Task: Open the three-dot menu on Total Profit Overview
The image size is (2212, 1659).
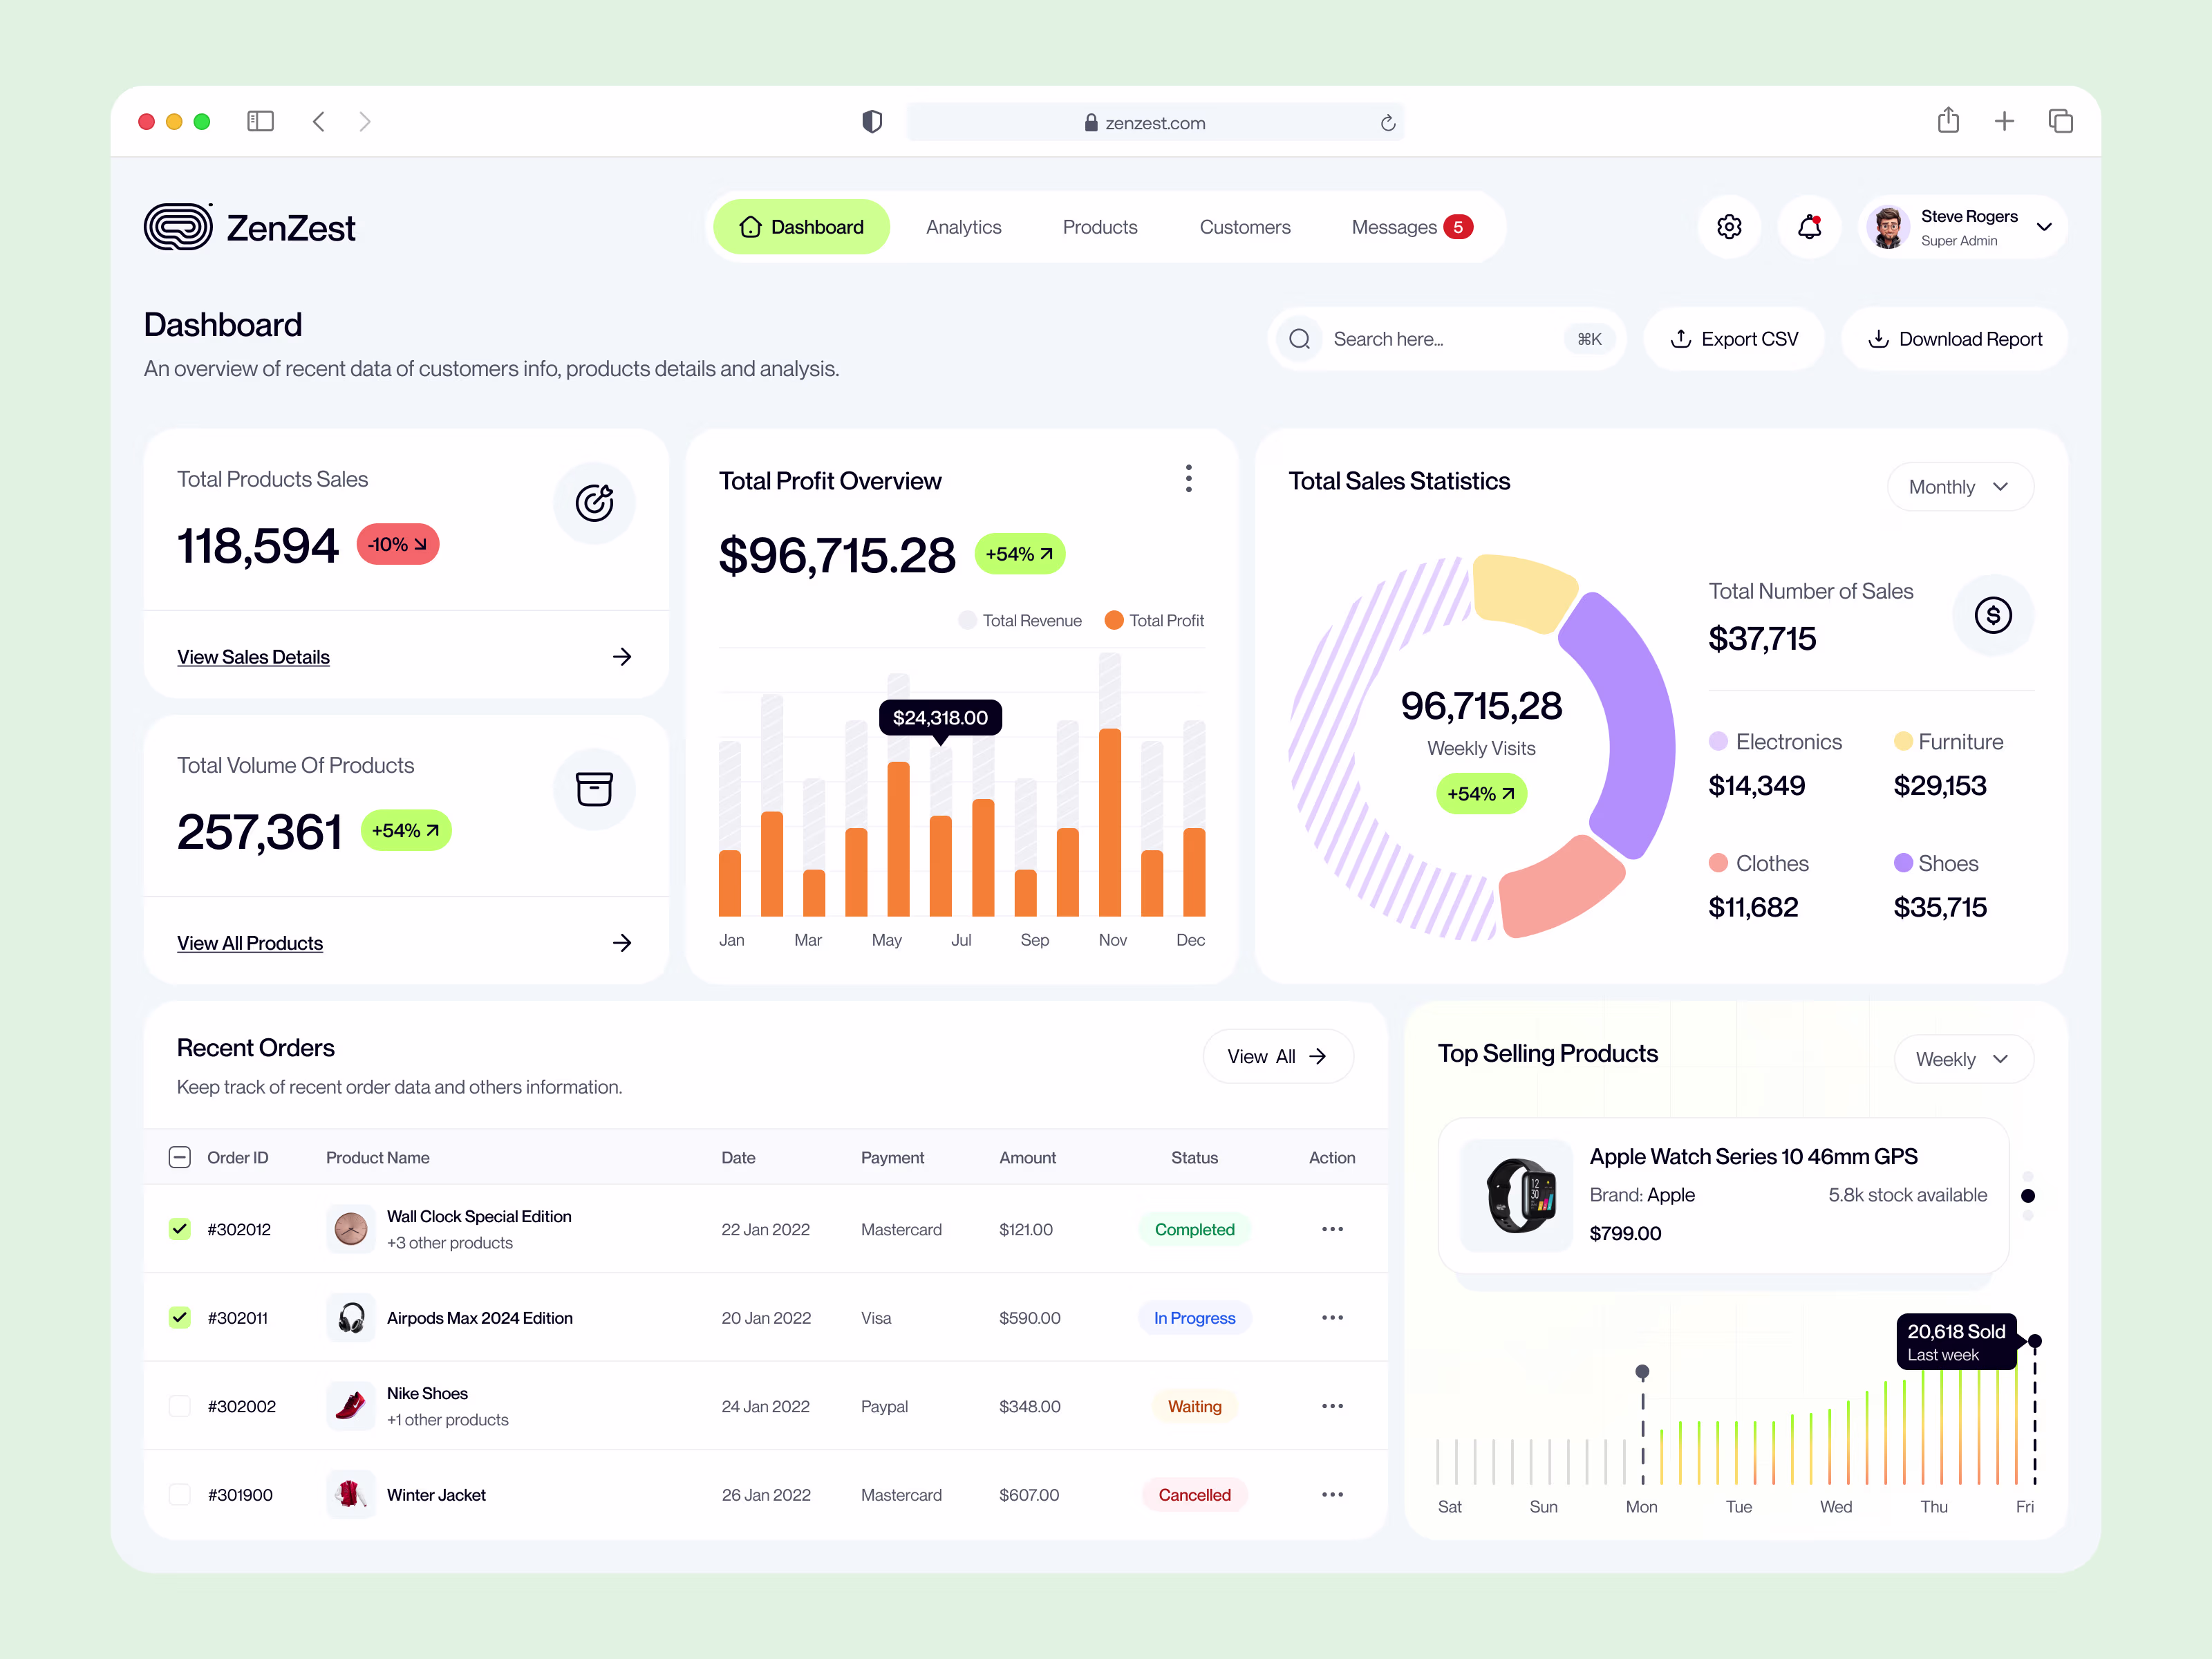Action: [x=1188, y=479]
